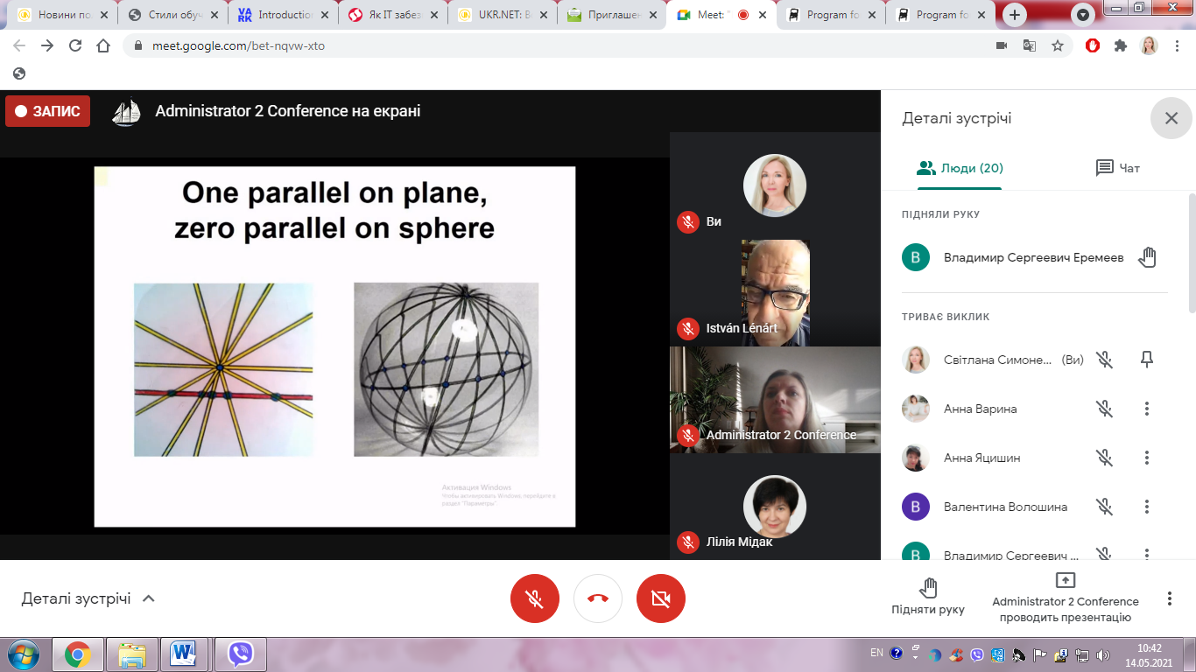Click the red hang-up call button
Image resolution: width=1196 pixels, height=672 pixels.
click(x=598, y=598)
